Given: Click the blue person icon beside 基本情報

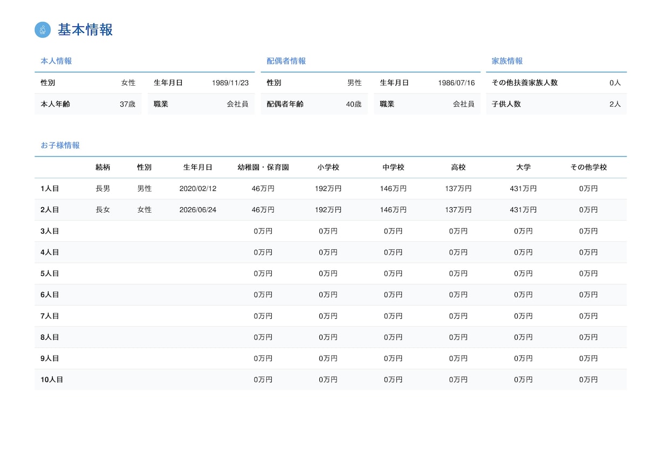Looking at the screenshot, I should 43,30.
